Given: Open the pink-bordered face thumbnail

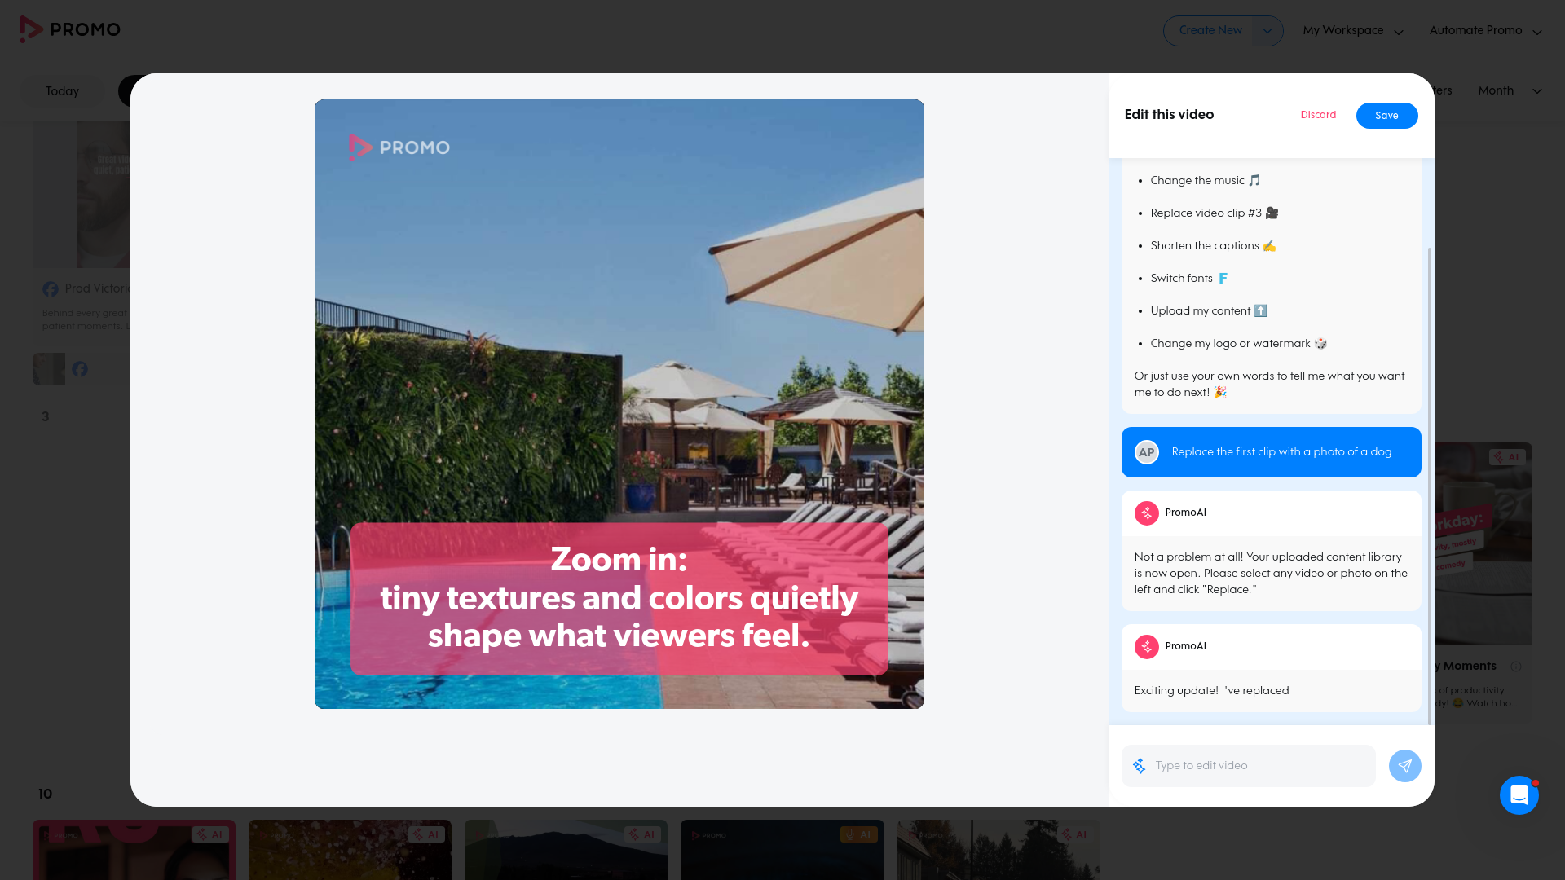Looking at the screenshot, I should coord(134,850).
